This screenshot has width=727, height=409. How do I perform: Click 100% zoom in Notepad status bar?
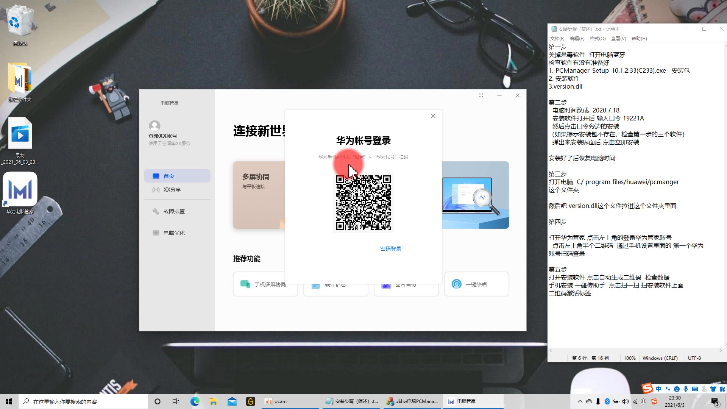(629, 358)
